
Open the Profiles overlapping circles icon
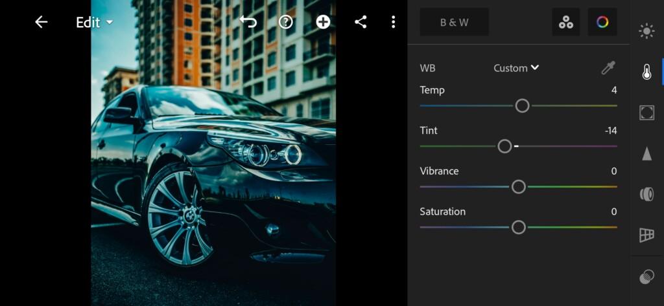(x=646, y=277)
